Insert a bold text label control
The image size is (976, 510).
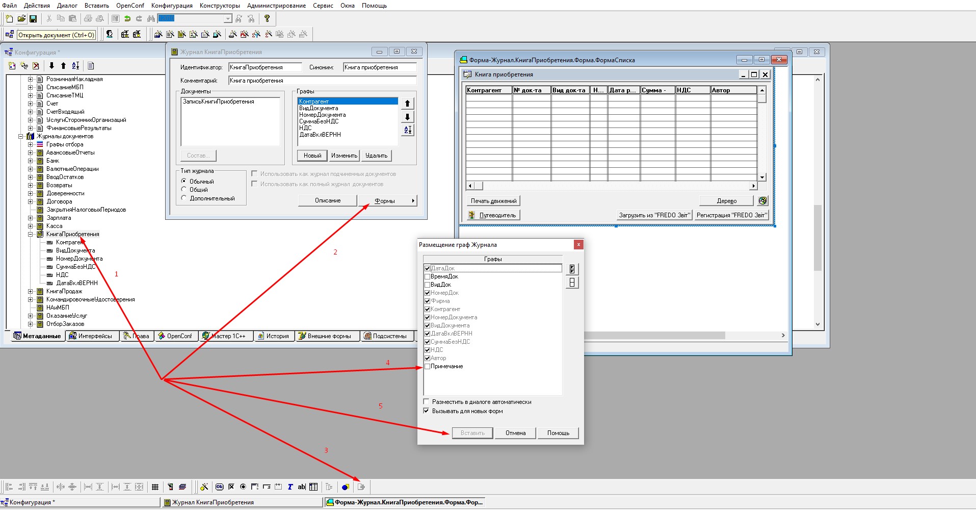[x=290, y=487]
